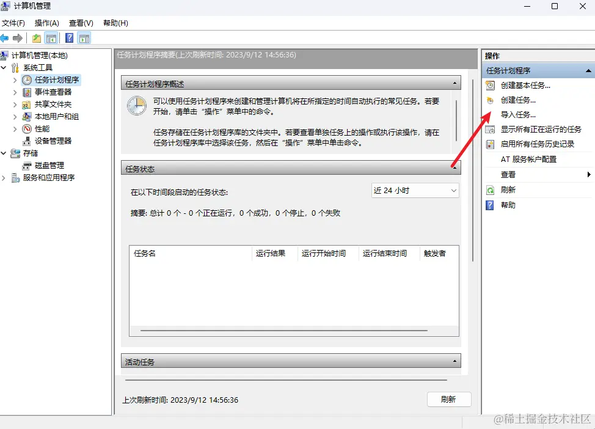Click the 共享文件夹 icon in tree
Screen dimensions: 595x429
tap(26, 105)
